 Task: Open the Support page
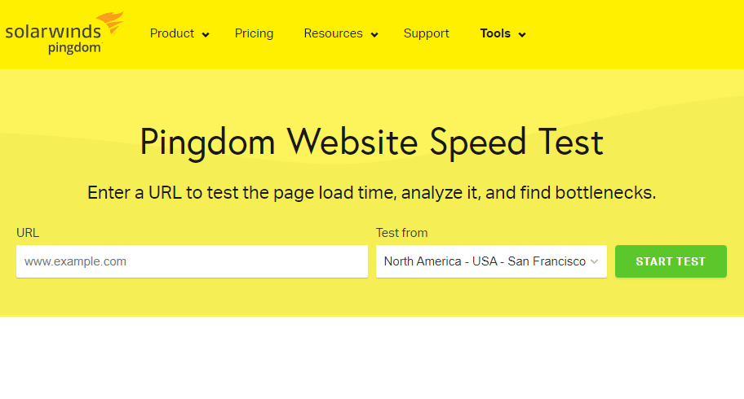426,33
